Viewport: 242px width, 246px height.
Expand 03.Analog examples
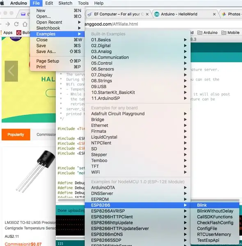click(x=138, y=52)
